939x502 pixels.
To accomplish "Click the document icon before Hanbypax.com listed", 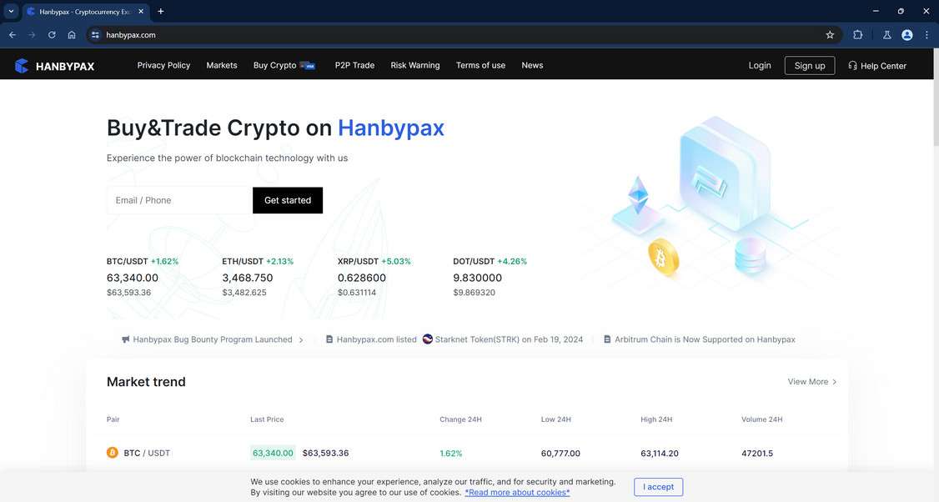I will coord(329,339).
